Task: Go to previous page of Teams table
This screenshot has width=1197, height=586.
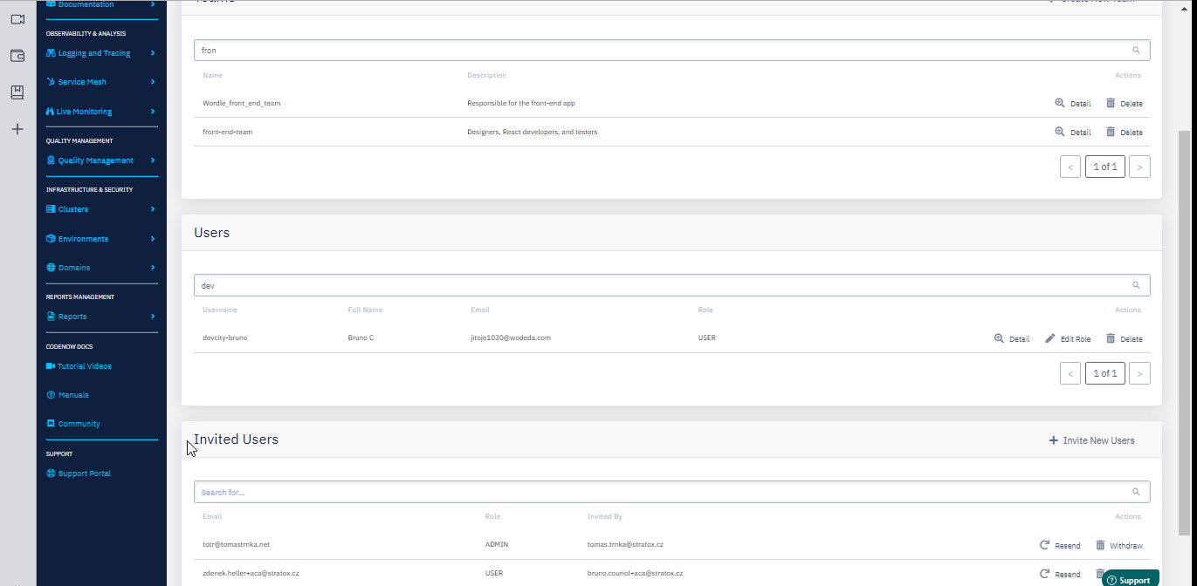Action: pos(1070,167)
